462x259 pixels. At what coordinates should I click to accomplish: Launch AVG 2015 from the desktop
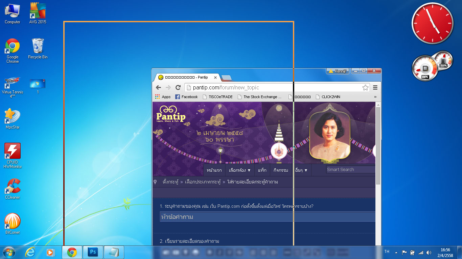pyautogui.click(x=38, y=13)
